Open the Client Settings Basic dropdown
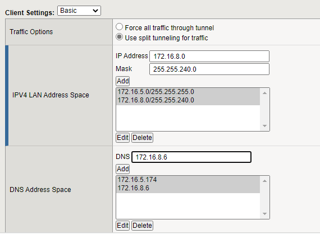Screen dimensions: 320x234 pyautogui.click(x=79, y=11)
